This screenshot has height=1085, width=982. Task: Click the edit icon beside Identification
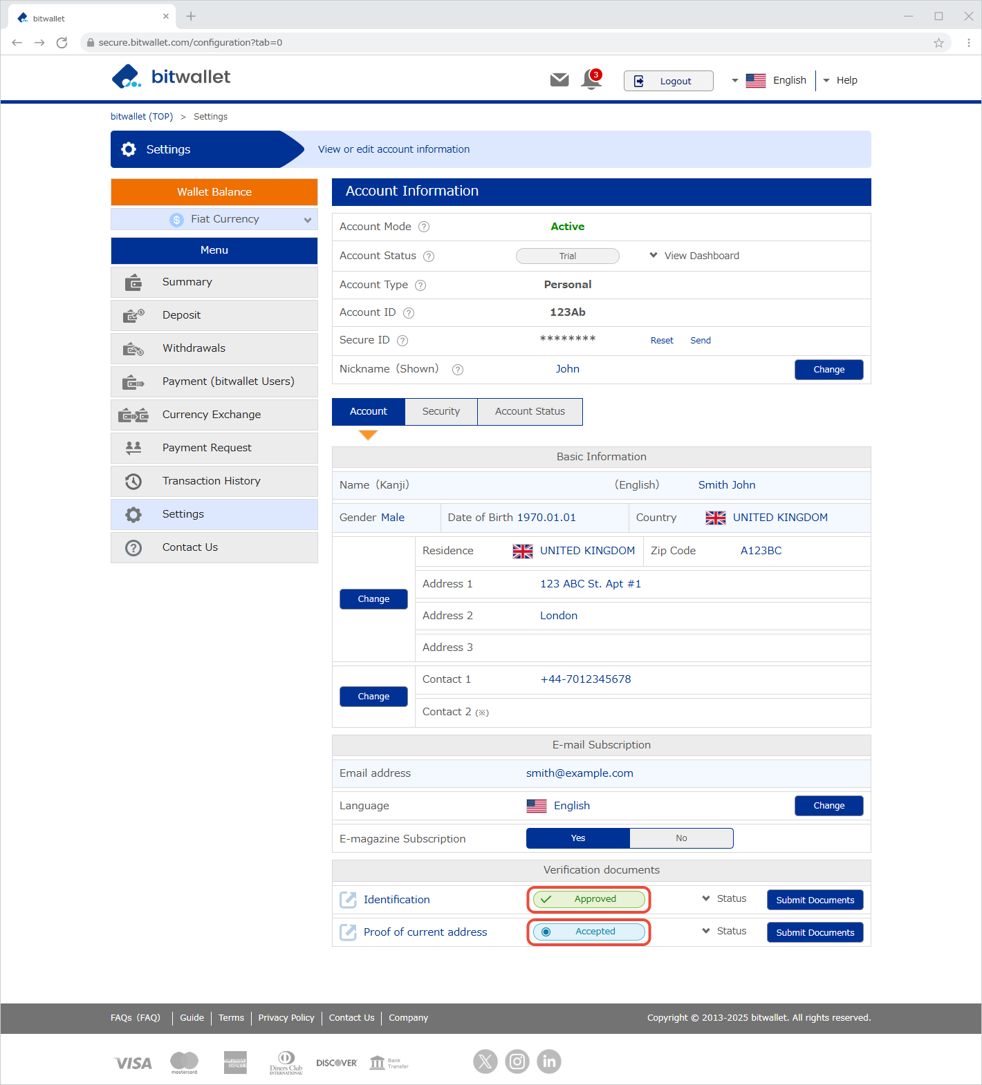click(x=348, y=900)
